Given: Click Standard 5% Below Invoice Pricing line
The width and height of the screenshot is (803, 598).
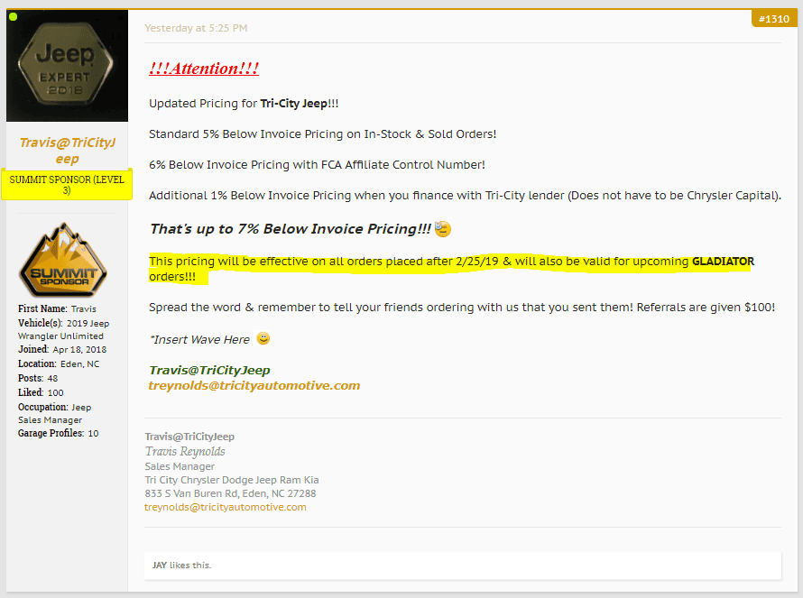Looking at the screenshot, I should tap(323, 134).
